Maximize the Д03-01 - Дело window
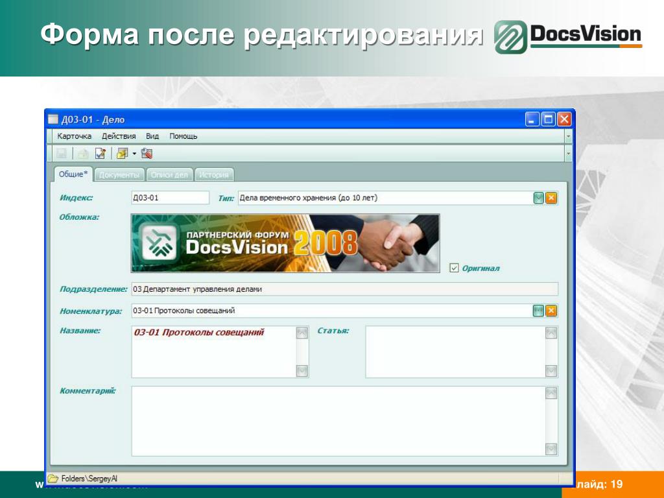This screenshot has height=498, width=664. tap(548, 119)
